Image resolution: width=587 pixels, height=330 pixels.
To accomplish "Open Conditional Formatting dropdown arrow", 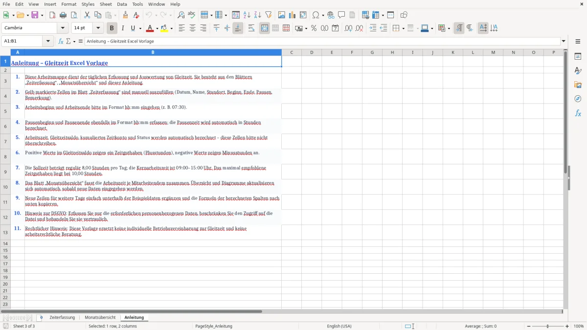I will [448, 28].
